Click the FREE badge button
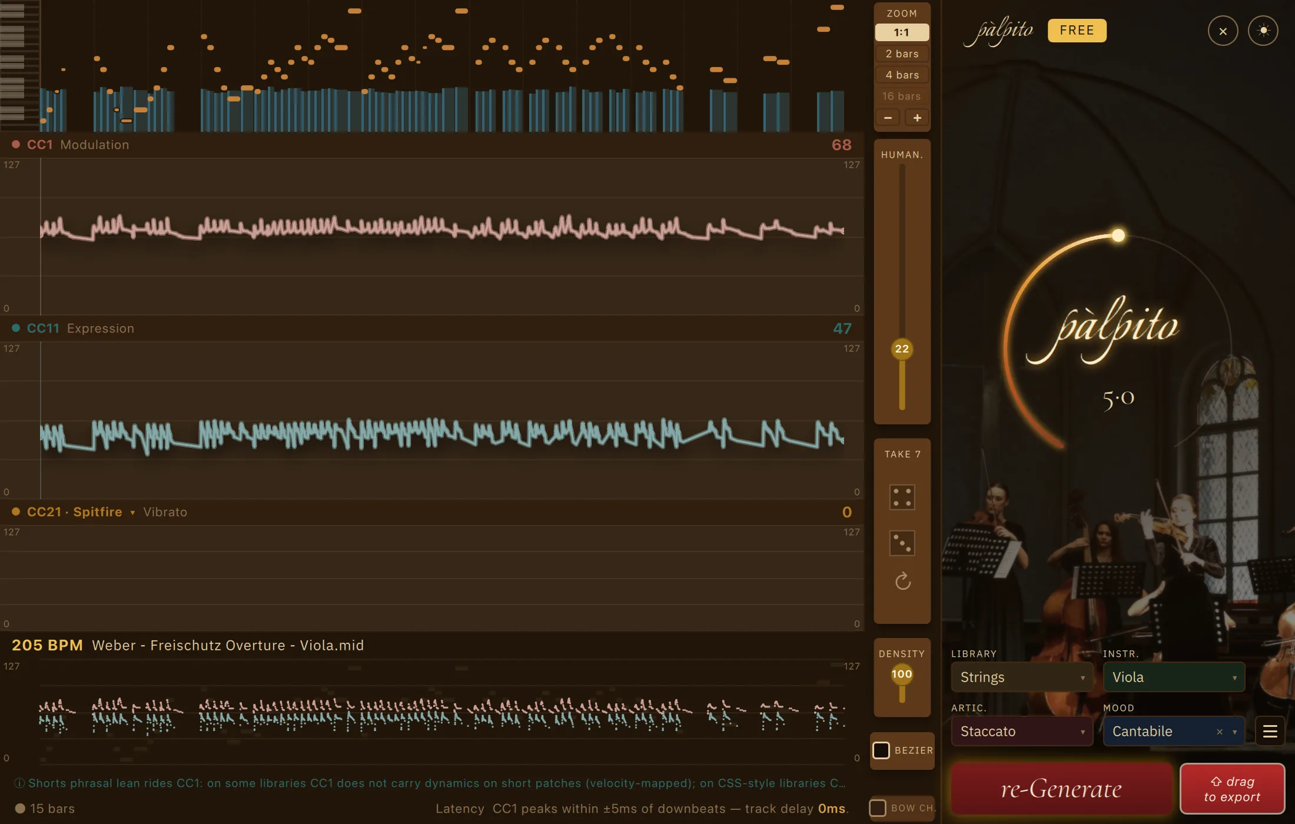The width and height of the screenshot is (1295, 824). 1077,31
